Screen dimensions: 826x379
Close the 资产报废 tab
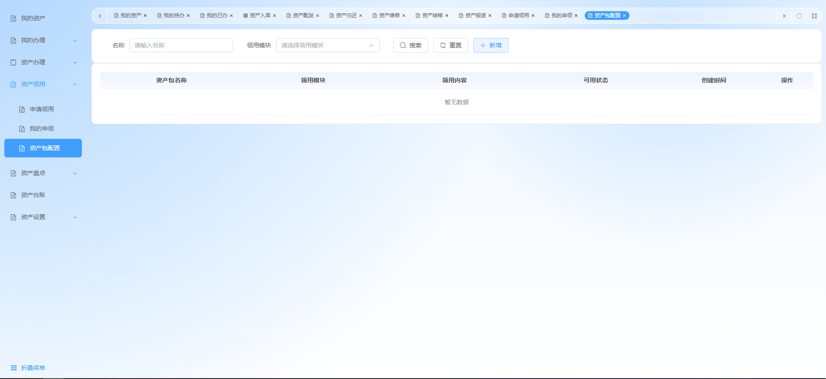(490, 16)
